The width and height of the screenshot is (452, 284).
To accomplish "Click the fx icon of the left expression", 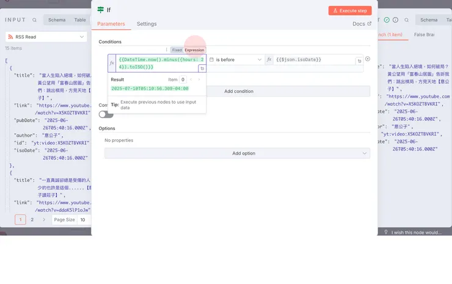I will coord(112,63).
